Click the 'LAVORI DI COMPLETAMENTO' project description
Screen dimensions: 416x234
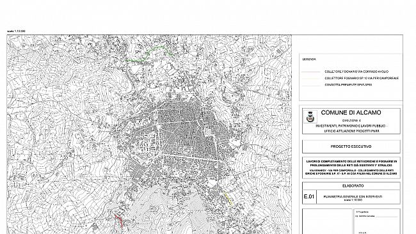tap(351, 163)
